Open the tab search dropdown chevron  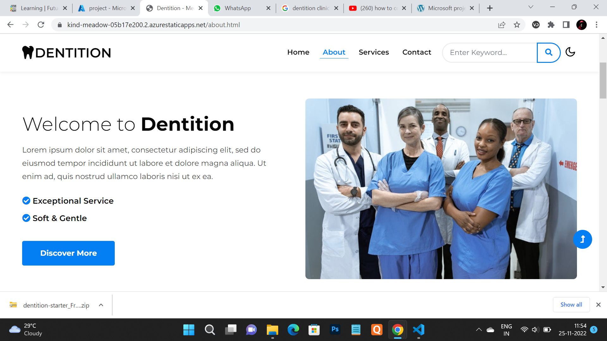pos(530,7)
